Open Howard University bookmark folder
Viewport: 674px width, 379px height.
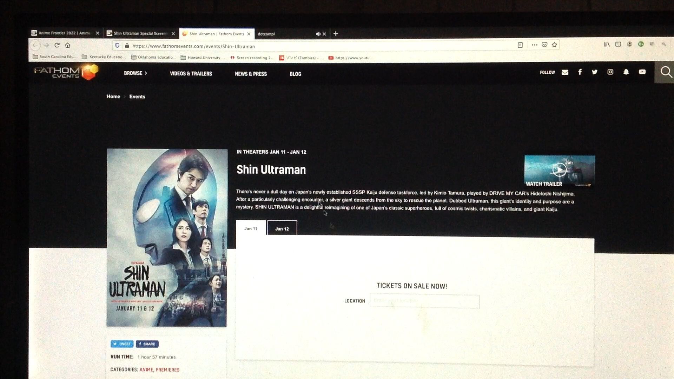201,58
